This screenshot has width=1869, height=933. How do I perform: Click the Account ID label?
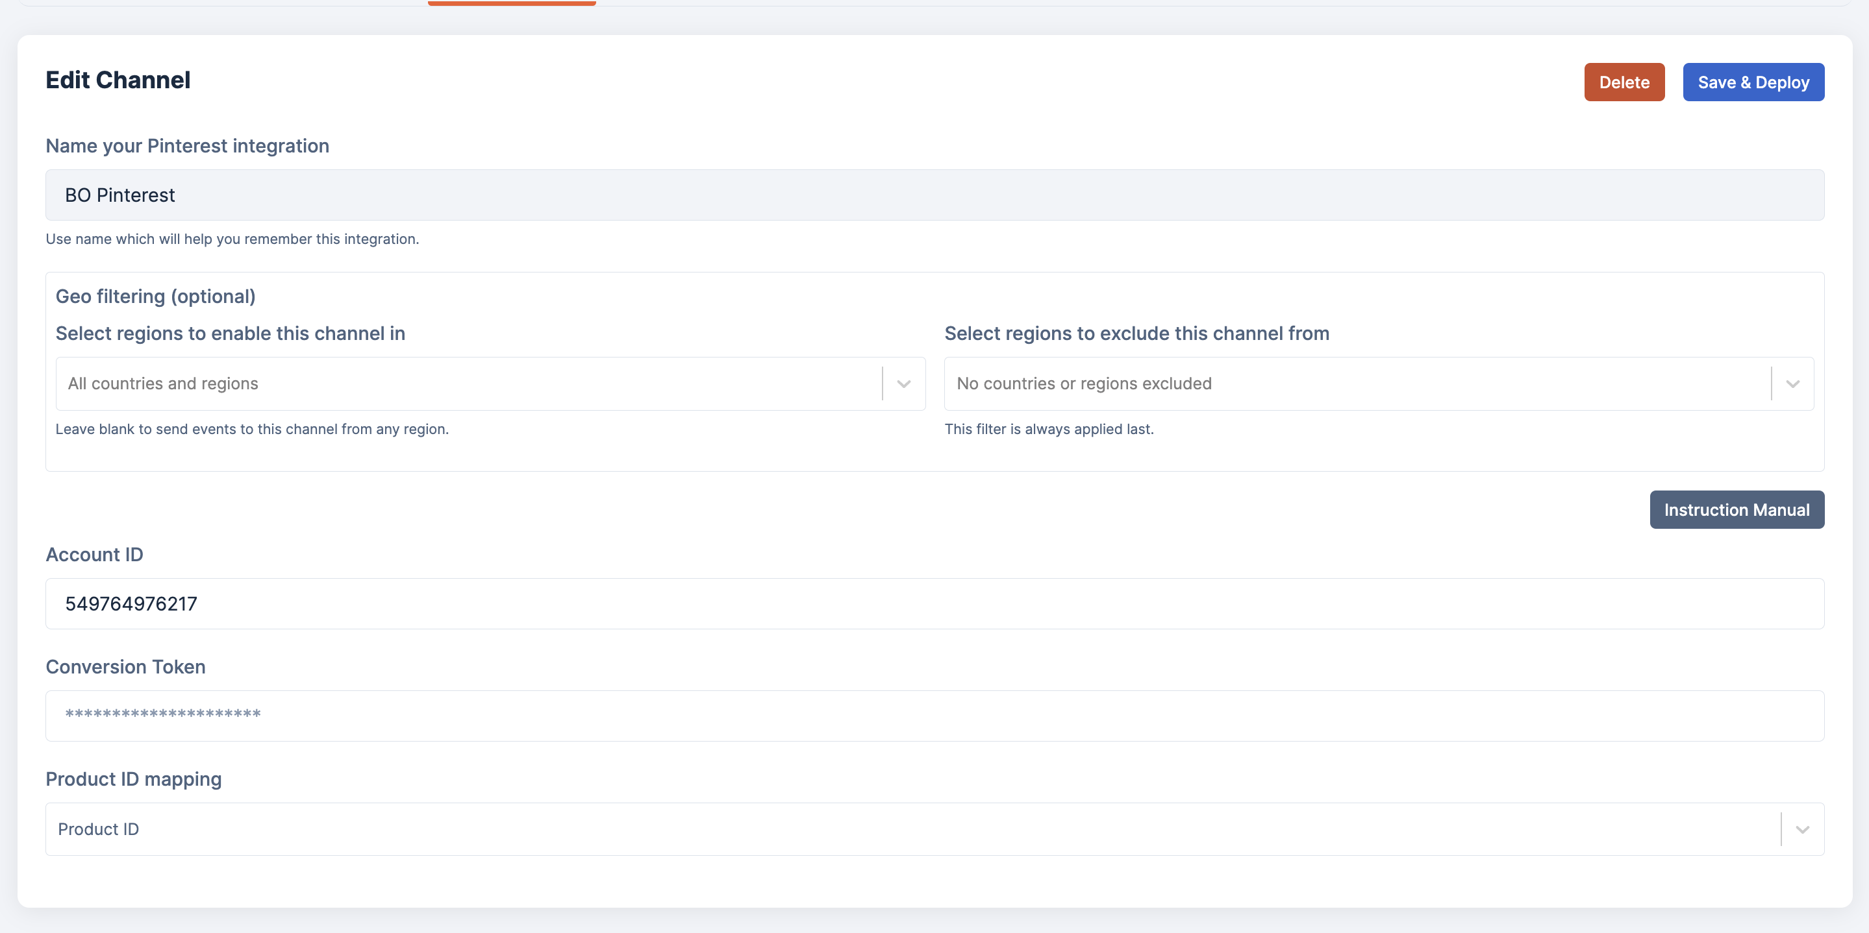click(x=94, y=555)
